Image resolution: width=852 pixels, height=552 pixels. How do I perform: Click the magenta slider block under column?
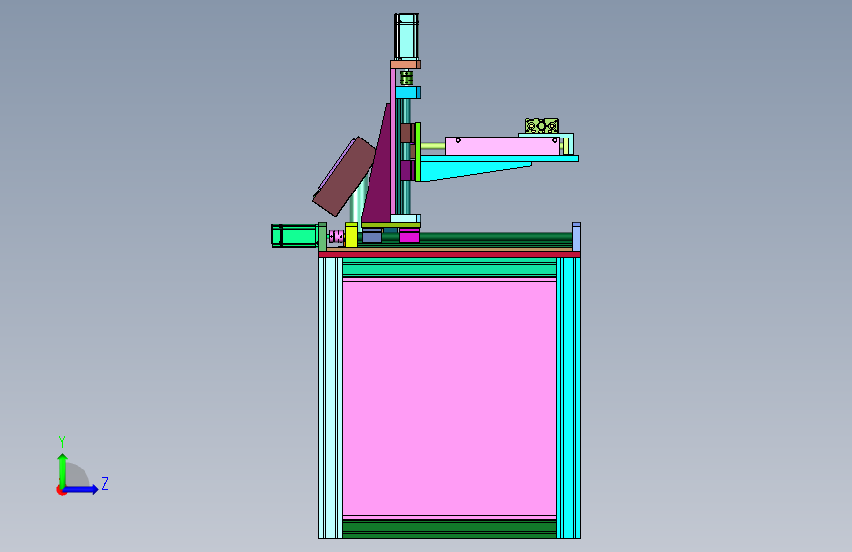pos(409,236)
